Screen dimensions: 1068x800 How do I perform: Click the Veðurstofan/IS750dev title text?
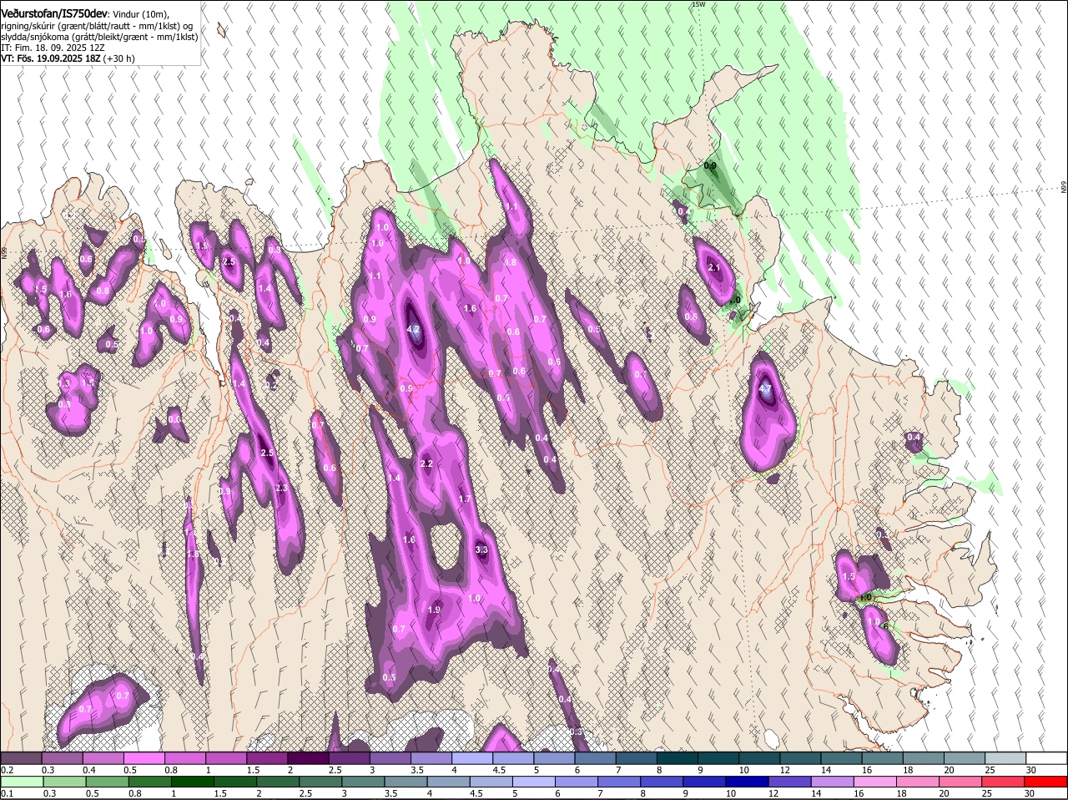pos(54,13)
